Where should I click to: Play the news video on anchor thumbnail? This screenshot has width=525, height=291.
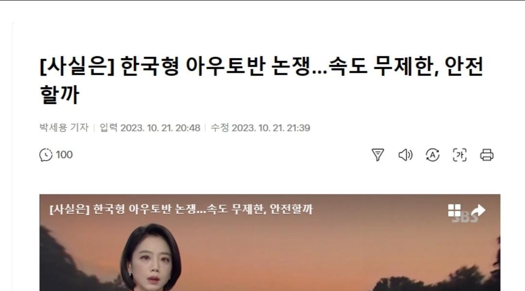(x=270, y=242)
